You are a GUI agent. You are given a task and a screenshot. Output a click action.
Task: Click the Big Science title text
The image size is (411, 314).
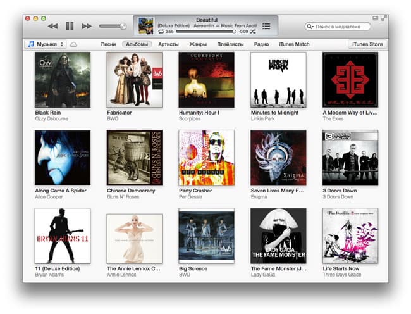click(193, 268)
